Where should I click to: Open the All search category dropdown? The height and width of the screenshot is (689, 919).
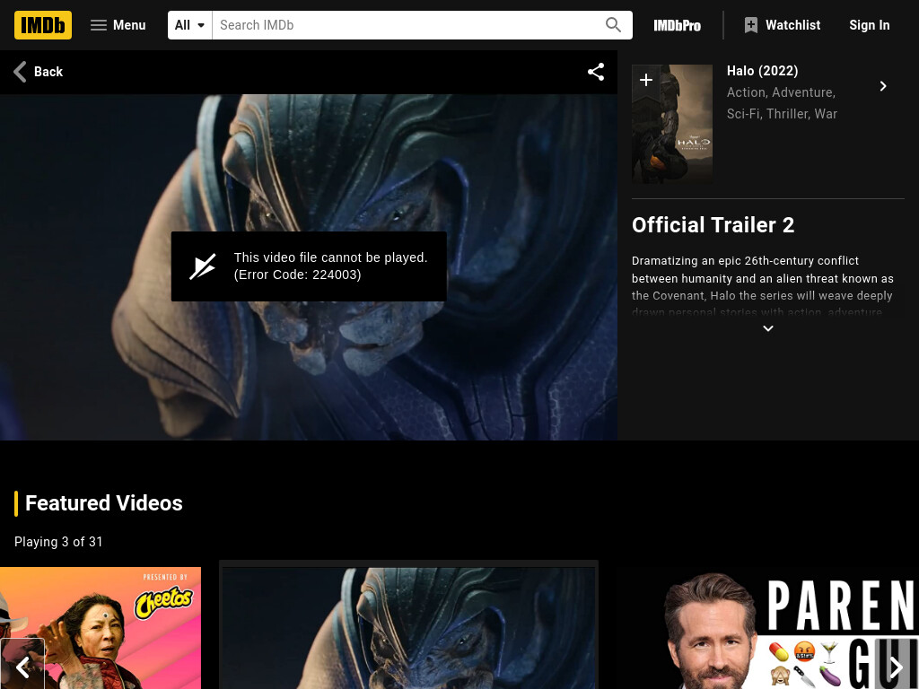pyautogui.click(x=190, y=25)
